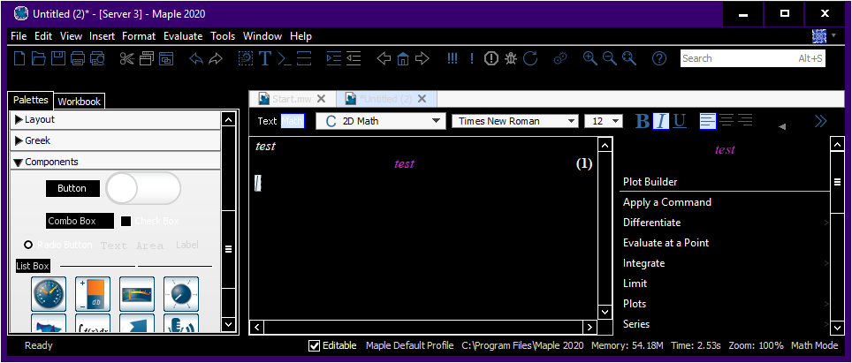This screenshot has height=363, width=852.
Task: Redo the last undone action
Action: (215, 58)
